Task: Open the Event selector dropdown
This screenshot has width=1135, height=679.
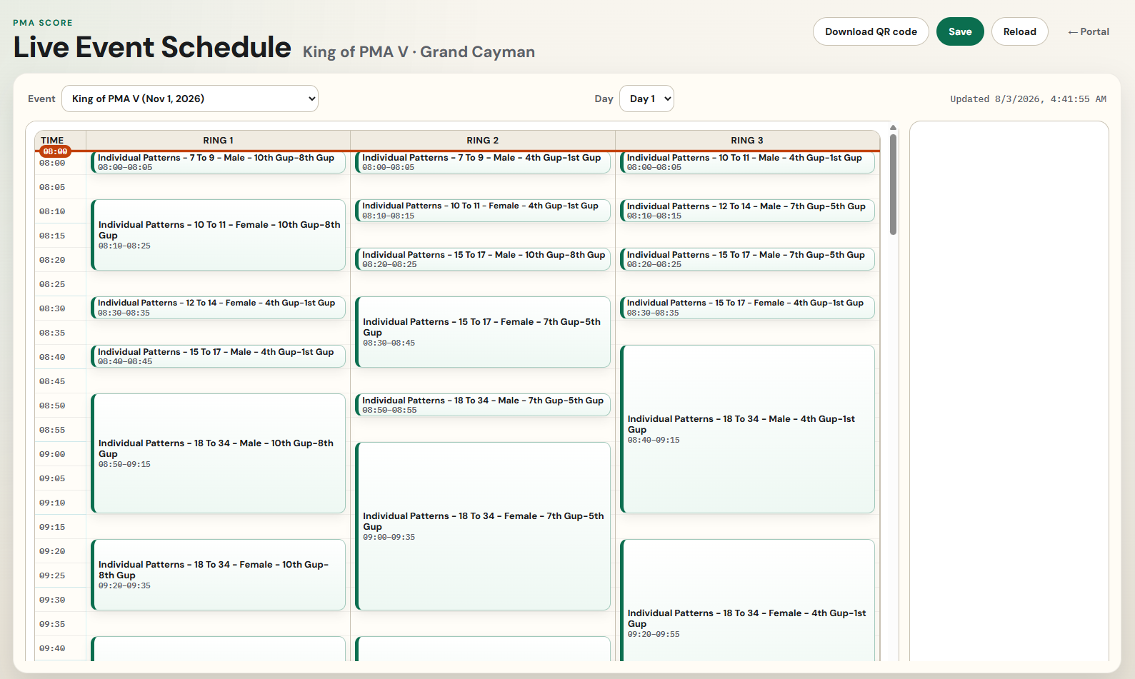Action: coord(190,99)
